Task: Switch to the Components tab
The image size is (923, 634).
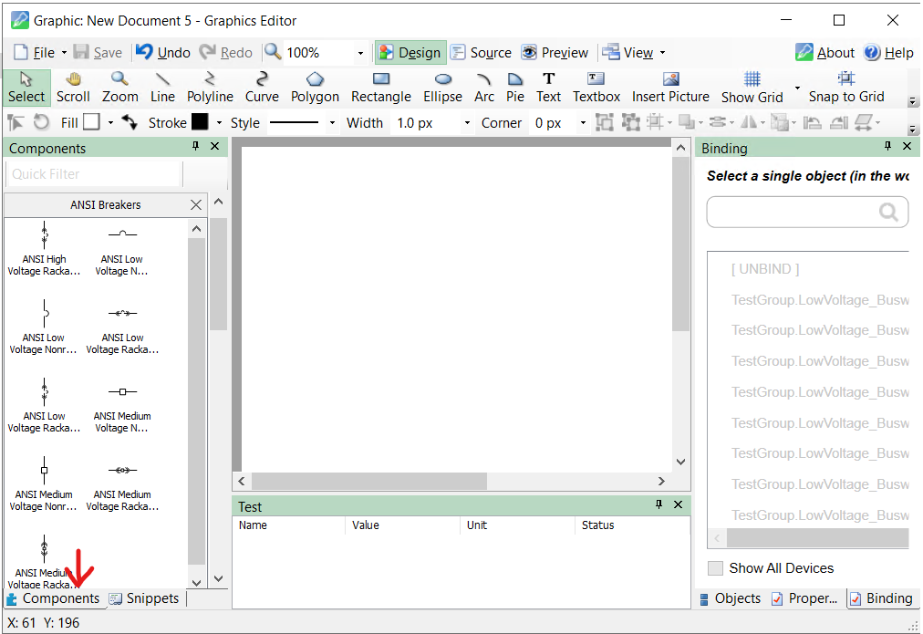Action: [54, 598]
